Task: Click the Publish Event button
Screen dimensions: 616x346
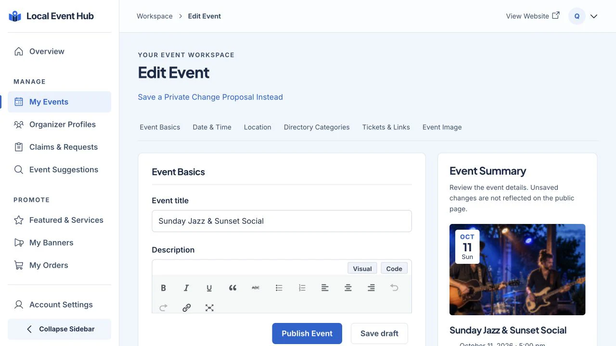Action: (x=307, y=334)
